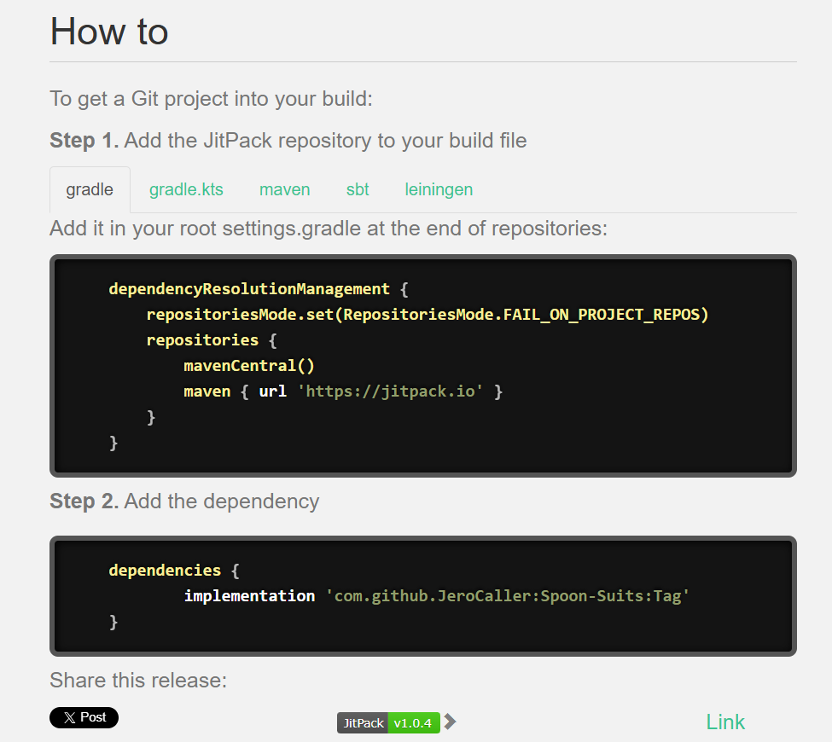832x742 pixels.
Task: Click the repositoriesMode.set code line
Action: [428, 315]
